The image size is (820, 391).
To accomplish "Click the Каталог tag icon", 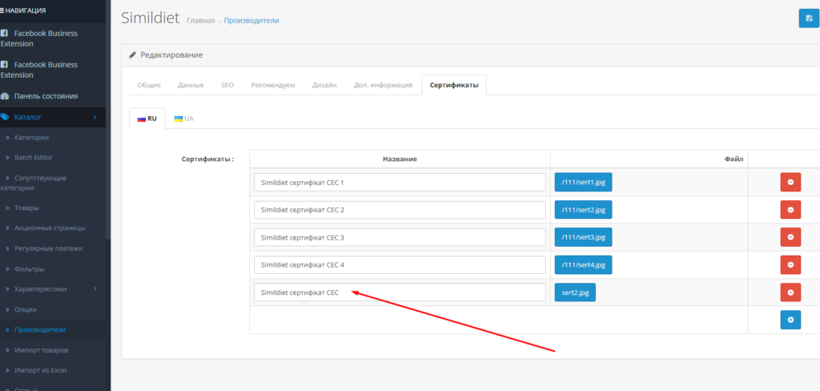I will pos(5,117).
